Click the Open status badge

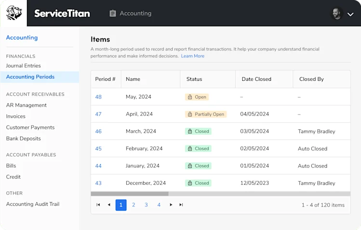pyautogui.click(x=197, y=97)
